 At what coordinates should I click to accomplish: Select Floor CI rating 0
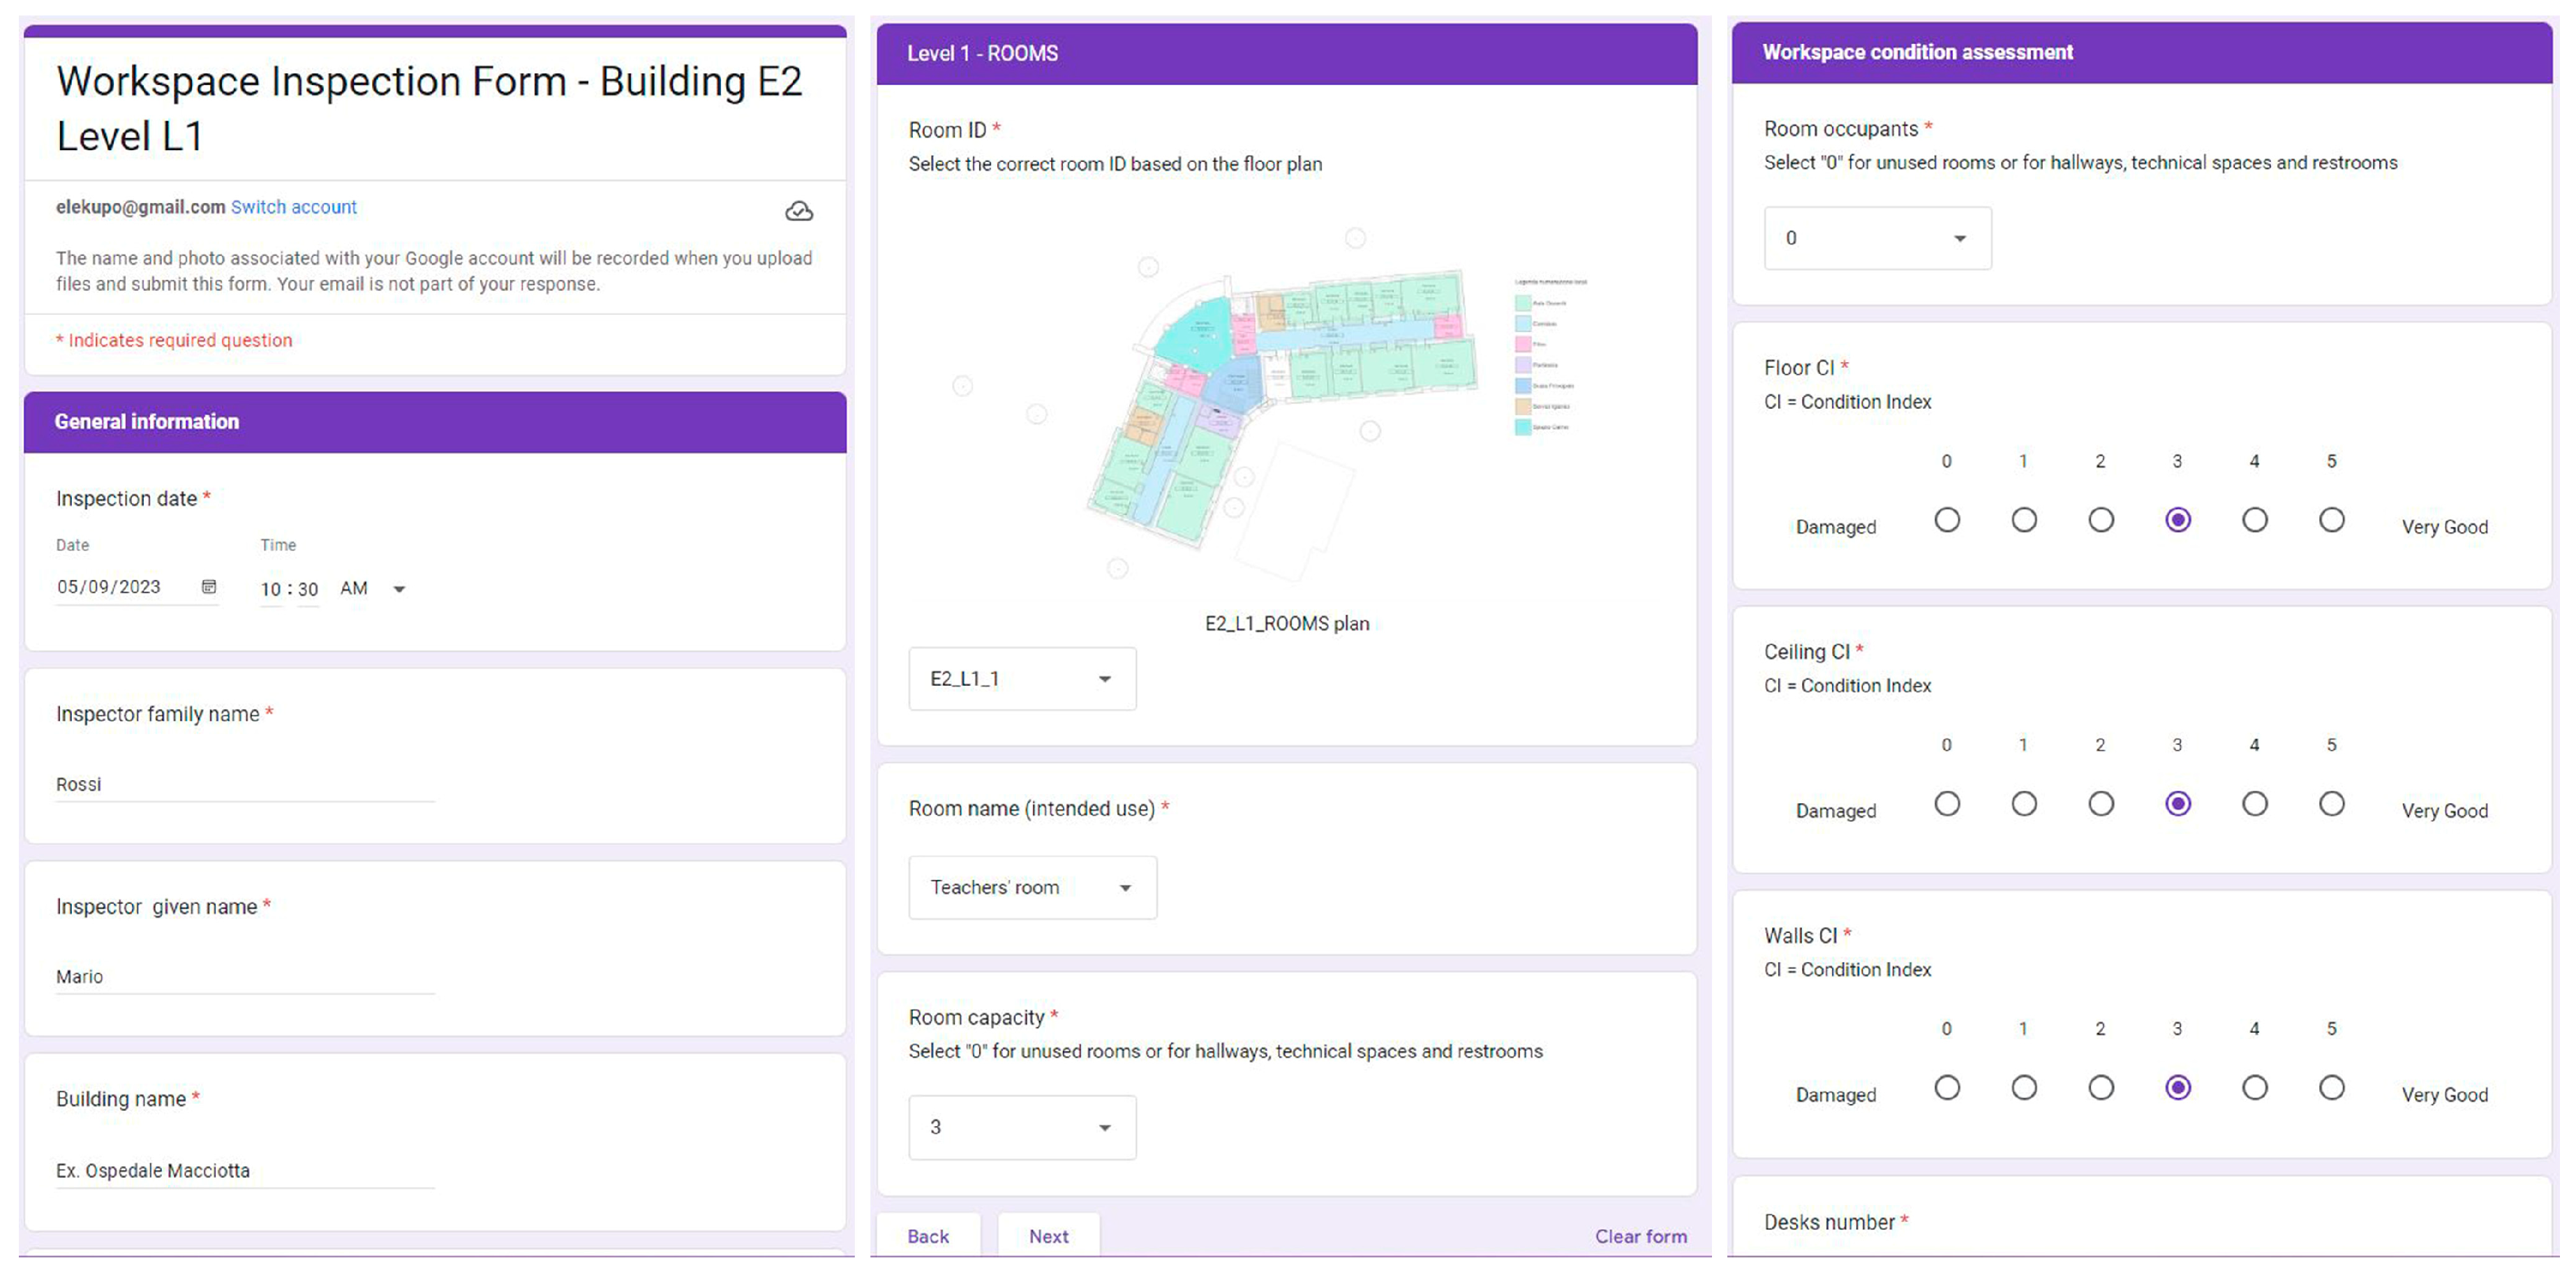(1946, 520)
